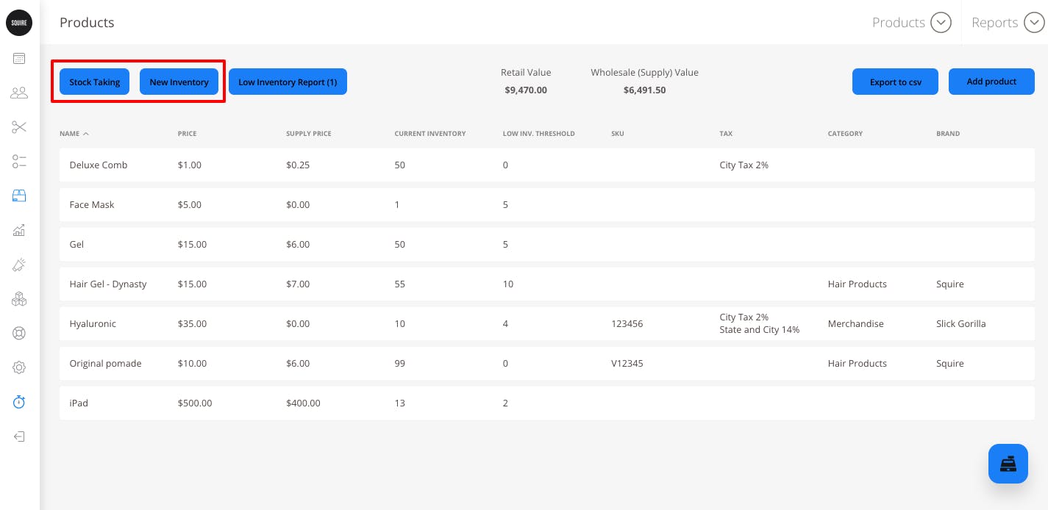
Task: Click the Squire logo
Action: pos(19,23)
